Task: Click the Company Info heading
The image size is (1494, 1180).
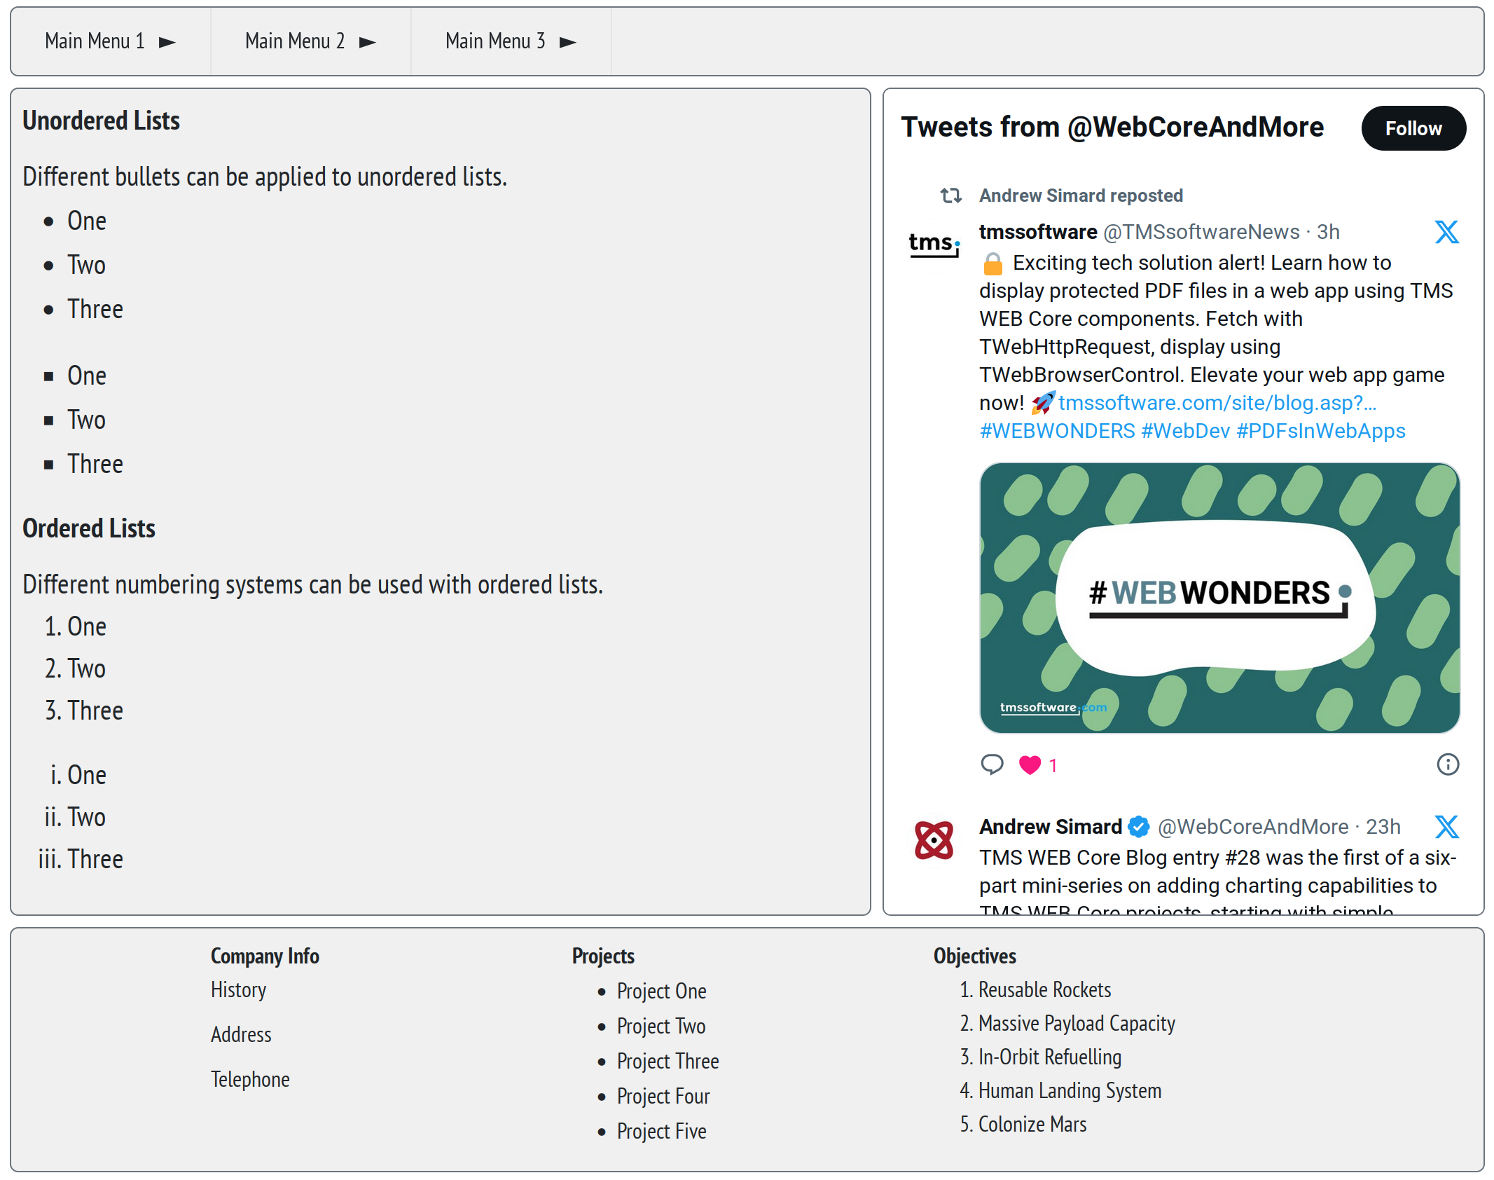Action: 265,956
